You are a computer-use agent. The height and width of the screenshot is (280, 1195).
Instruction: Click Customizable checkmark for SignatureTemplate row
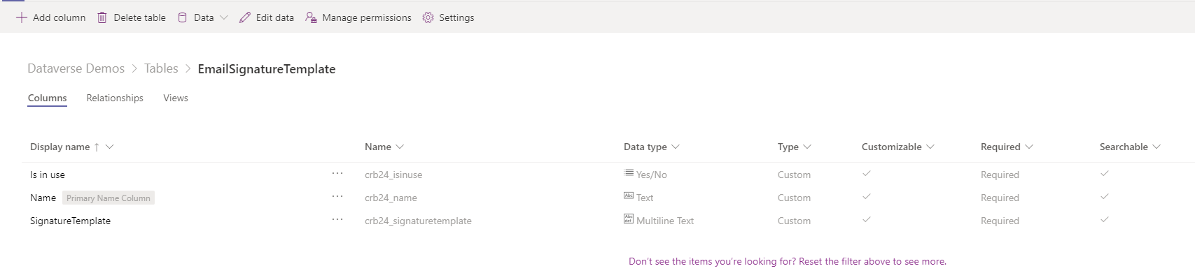coord(866,220)
